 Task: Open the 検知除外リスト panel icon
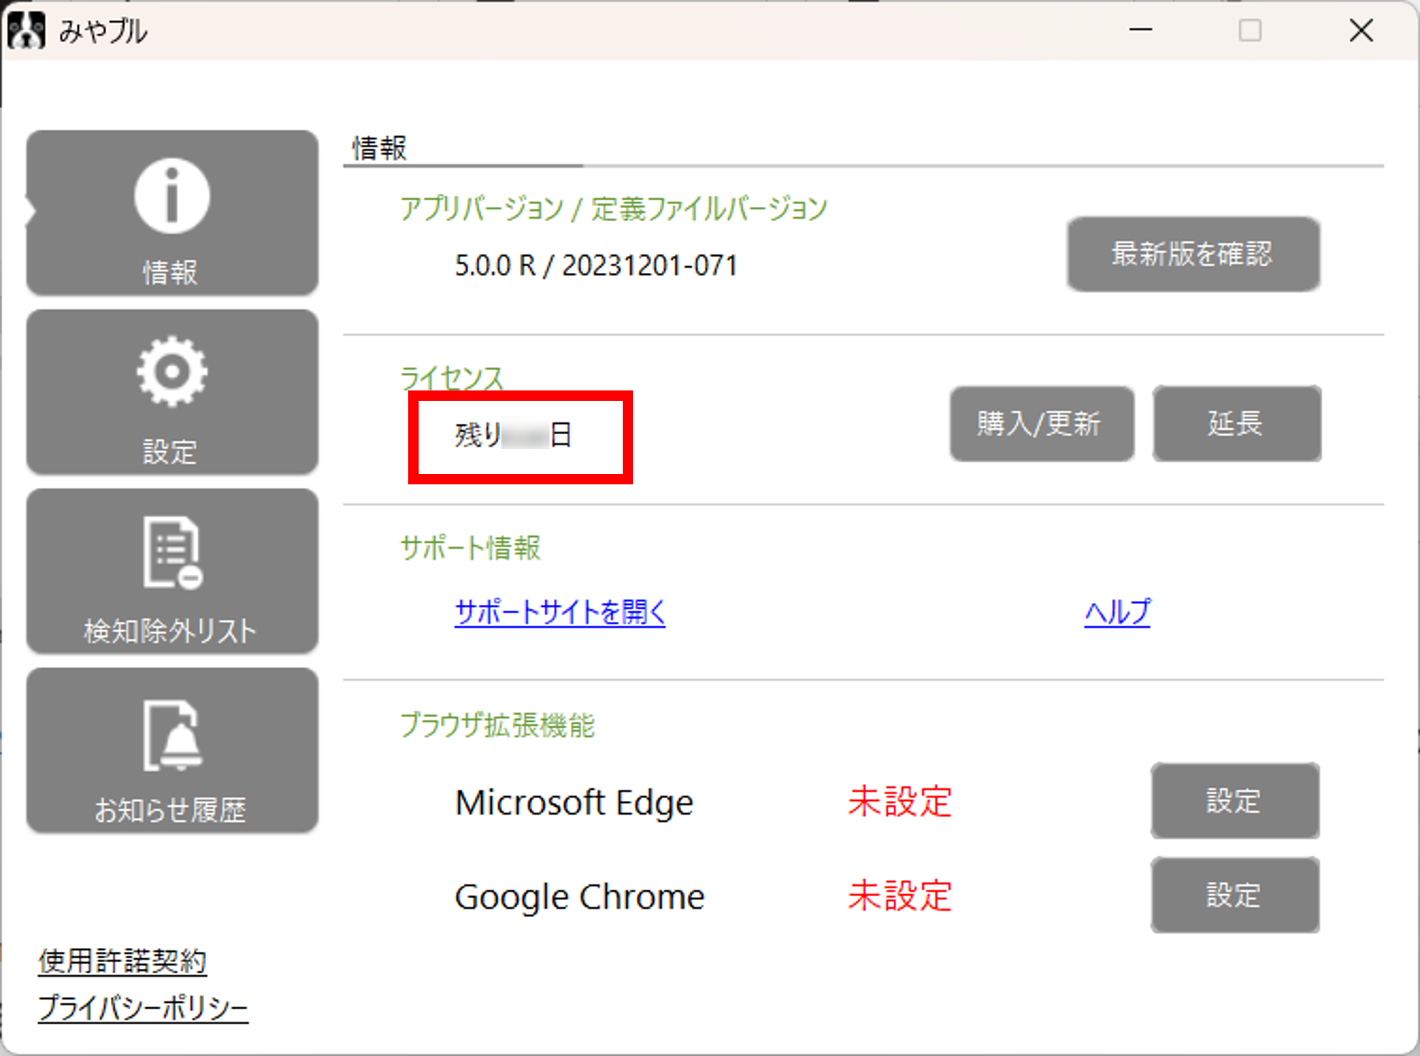[x=172, y=571]
